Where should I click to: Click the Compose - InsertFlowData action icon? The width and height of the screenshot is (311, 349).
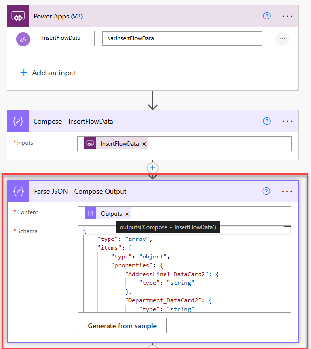pyautogui.click(x=18, y=121)
